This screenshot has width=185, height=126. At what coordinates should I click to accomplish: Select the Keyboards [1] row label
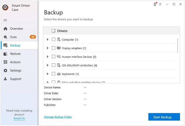point(70,74)
